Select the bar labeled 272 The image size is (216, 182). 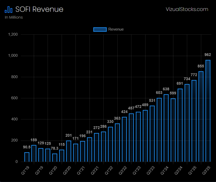(96, 147)
